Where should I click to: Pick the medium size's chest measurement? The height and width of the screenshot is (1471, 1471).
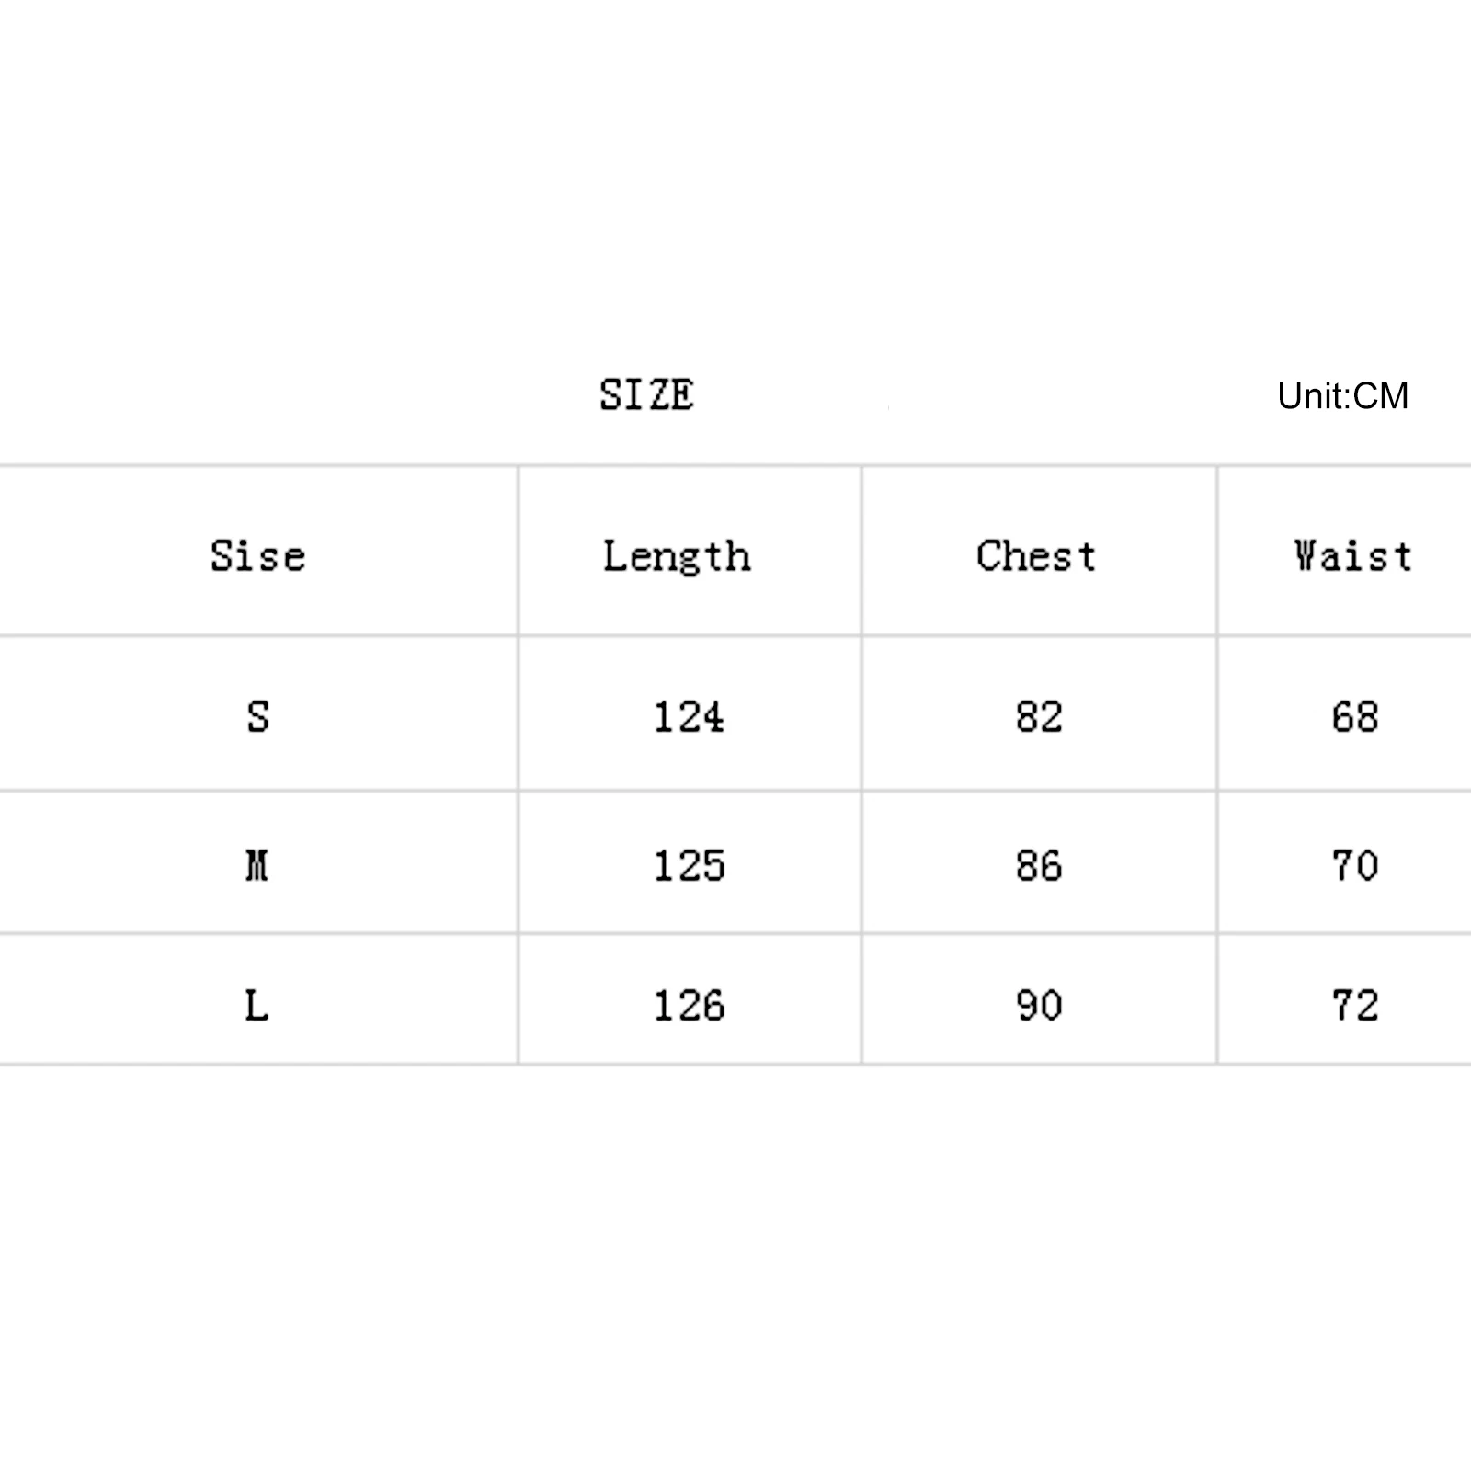click(x=1039, y=865)
